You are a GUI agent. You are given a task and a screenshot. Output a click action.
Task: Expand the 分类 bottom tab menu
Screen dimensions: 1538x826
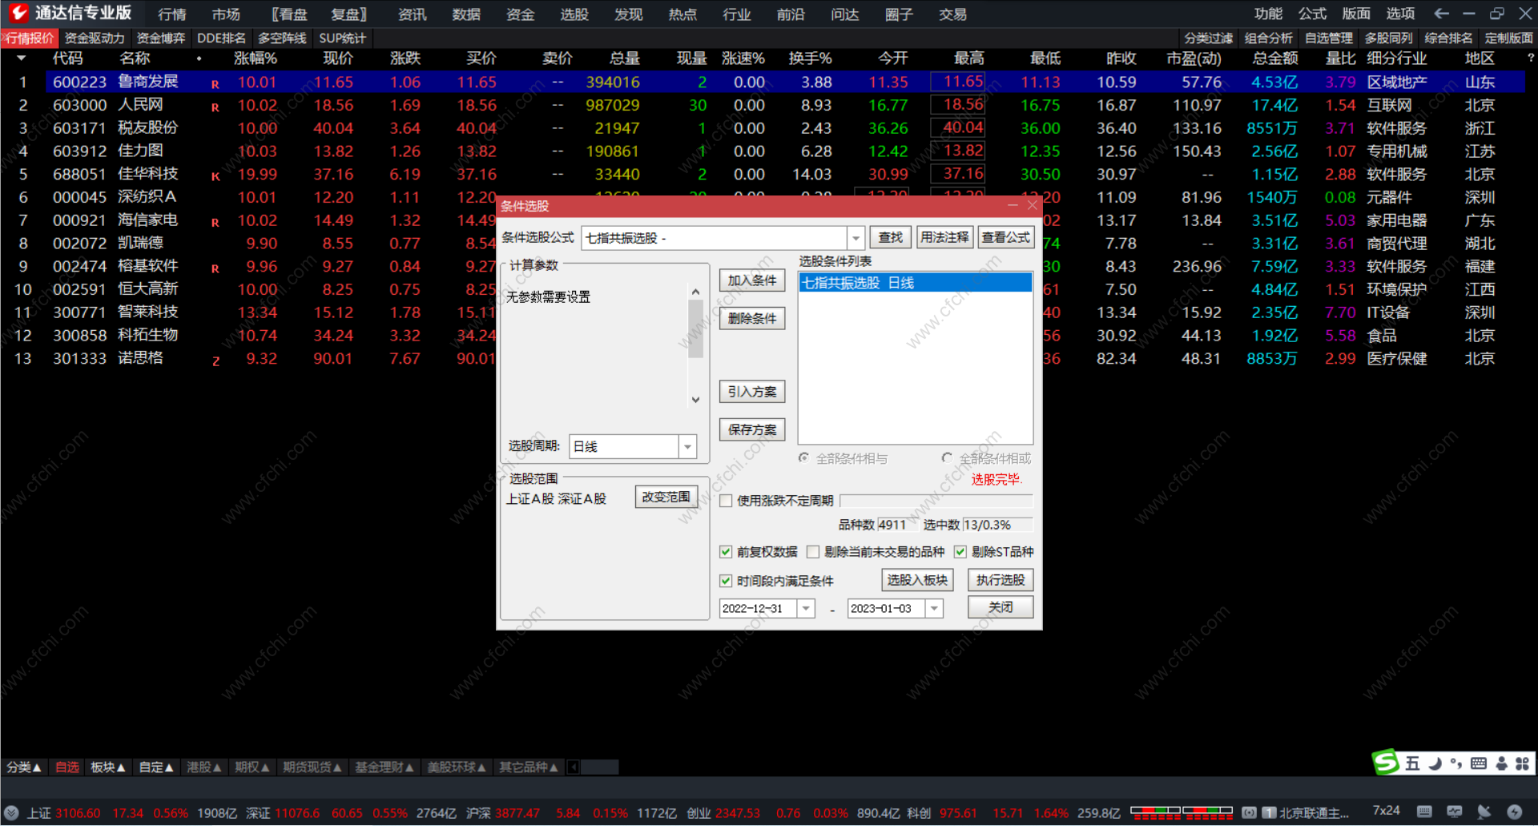click(23, 768)
